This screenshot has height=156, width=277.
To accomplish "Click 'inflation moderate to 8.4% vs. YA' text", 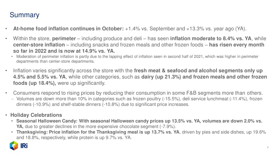I will pyautogui.click(x=211, y=39).
